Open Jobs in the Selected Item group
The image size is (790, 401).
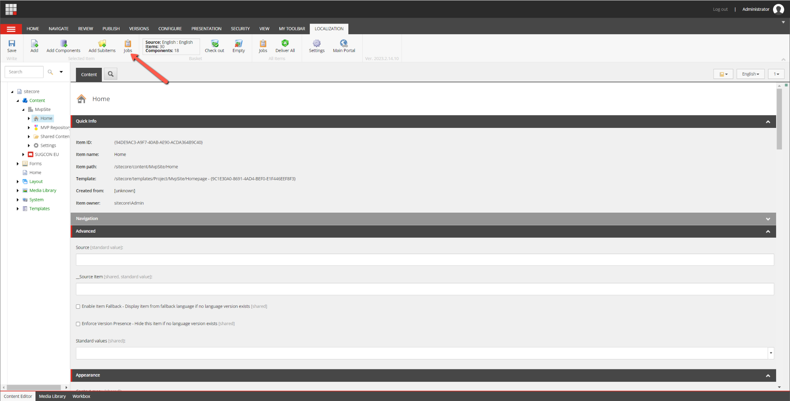coord(128,46)
